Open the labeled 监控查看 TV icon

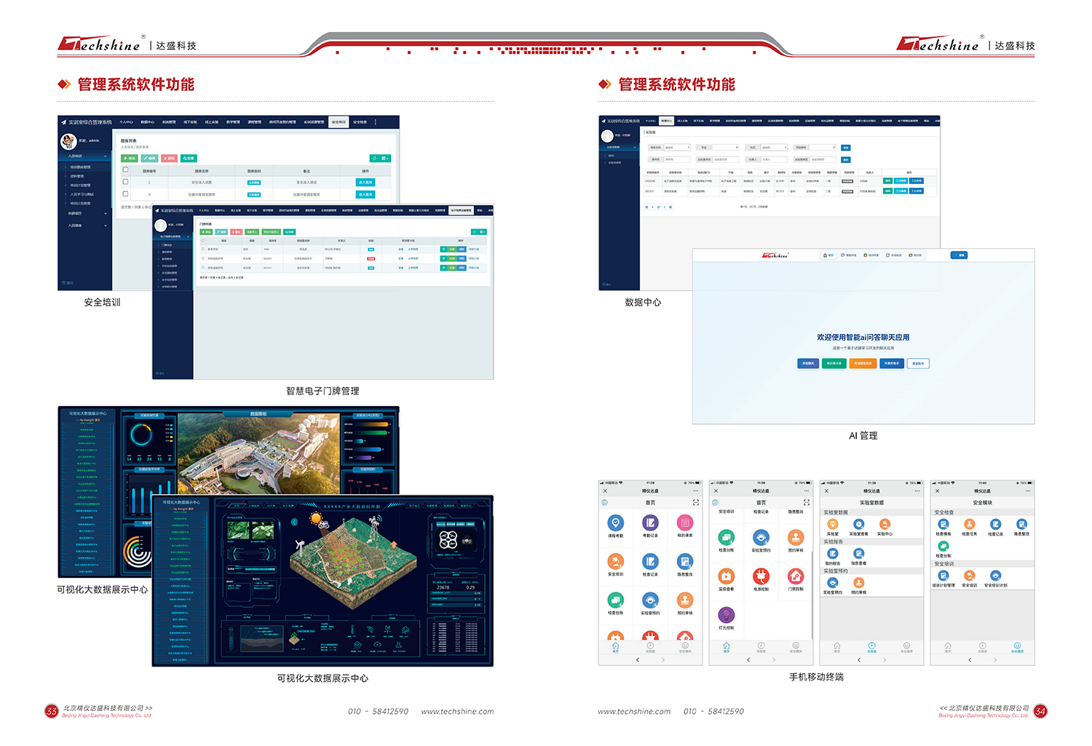tap(726, 576)
